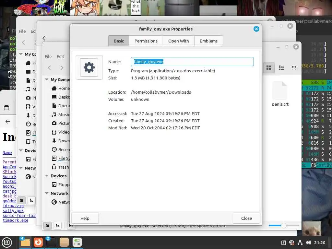The height and width of the screenshot is (249, 332).
Task: Open the Edit menu in the front file manager
Action: tap(60, 56)
